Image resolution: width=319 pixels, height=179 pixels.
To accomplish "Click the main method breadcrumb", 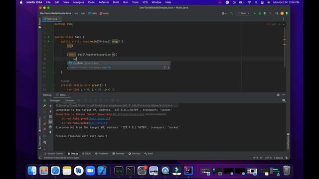I will (104, 13).
